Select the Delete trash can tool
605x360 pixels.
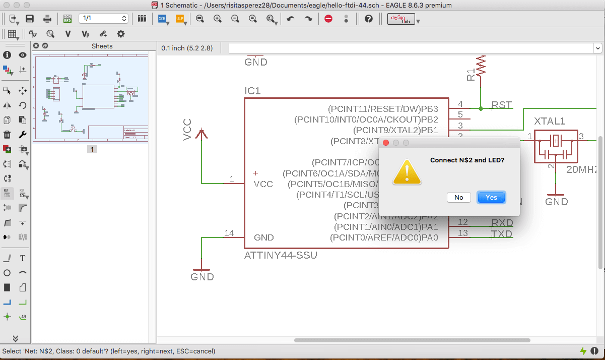tap(7, 135)
